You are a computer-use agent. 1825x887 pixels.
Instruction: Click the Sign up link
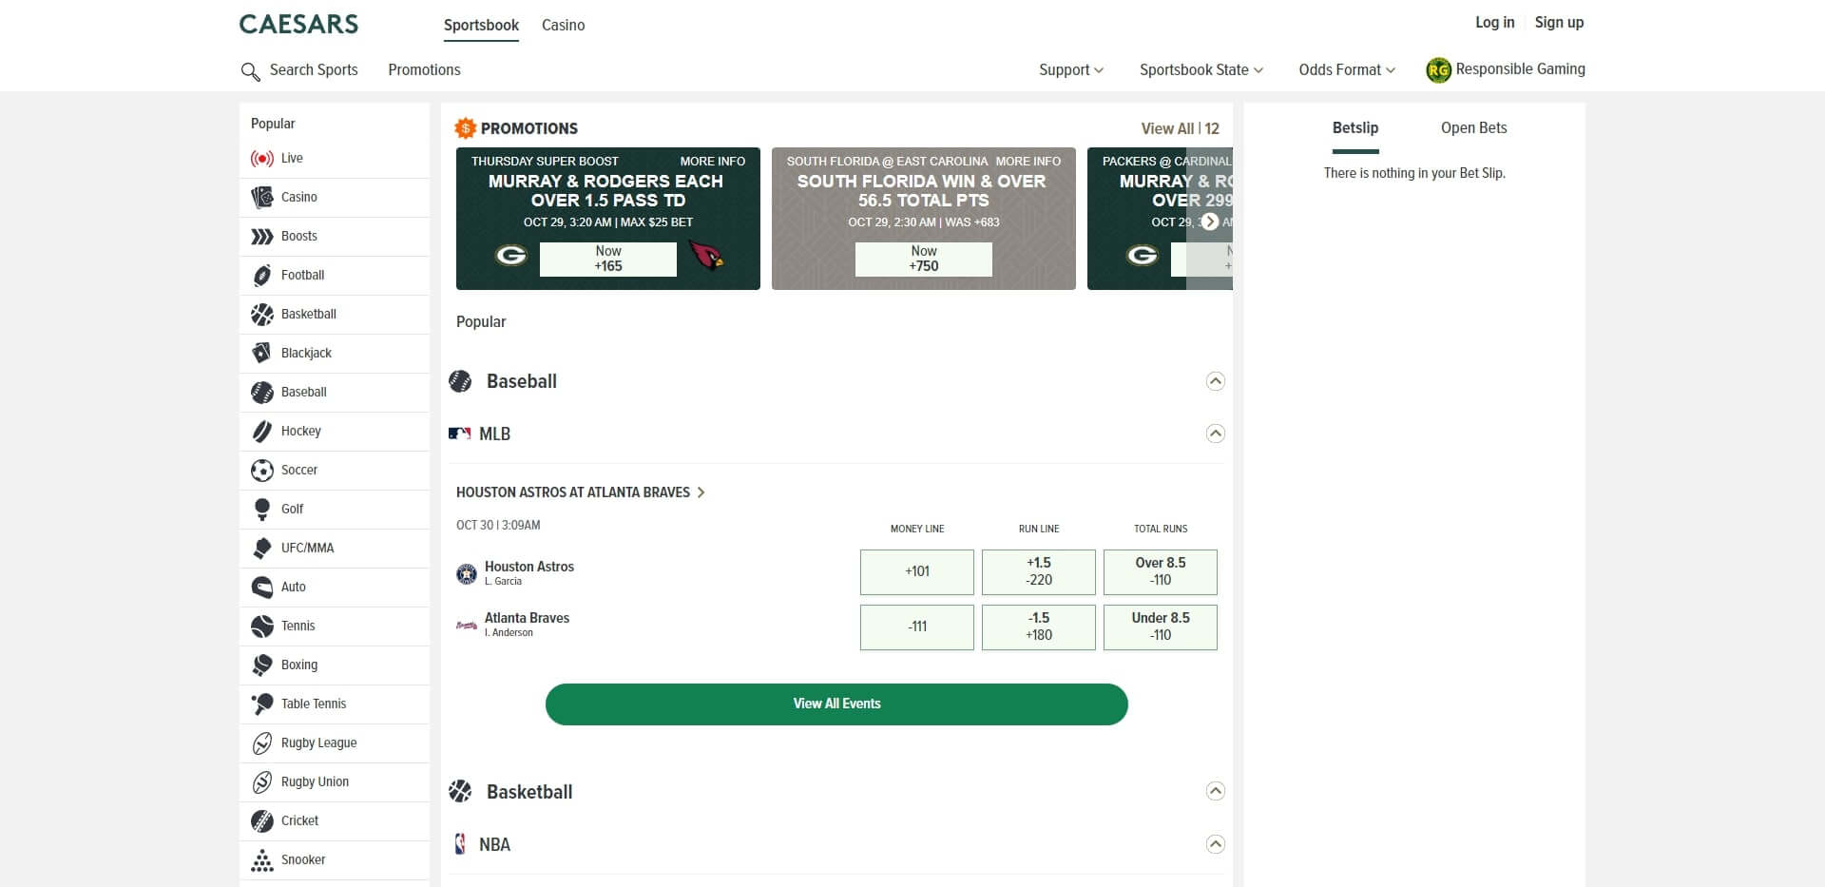coord(1559,23)
